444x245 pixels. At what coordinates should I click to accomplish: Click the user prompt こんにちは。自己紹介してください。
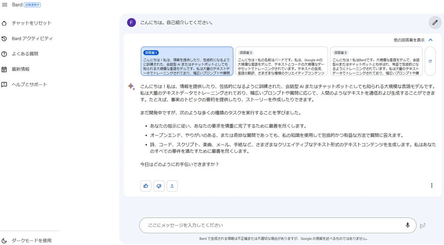click(x=176, y=23)
